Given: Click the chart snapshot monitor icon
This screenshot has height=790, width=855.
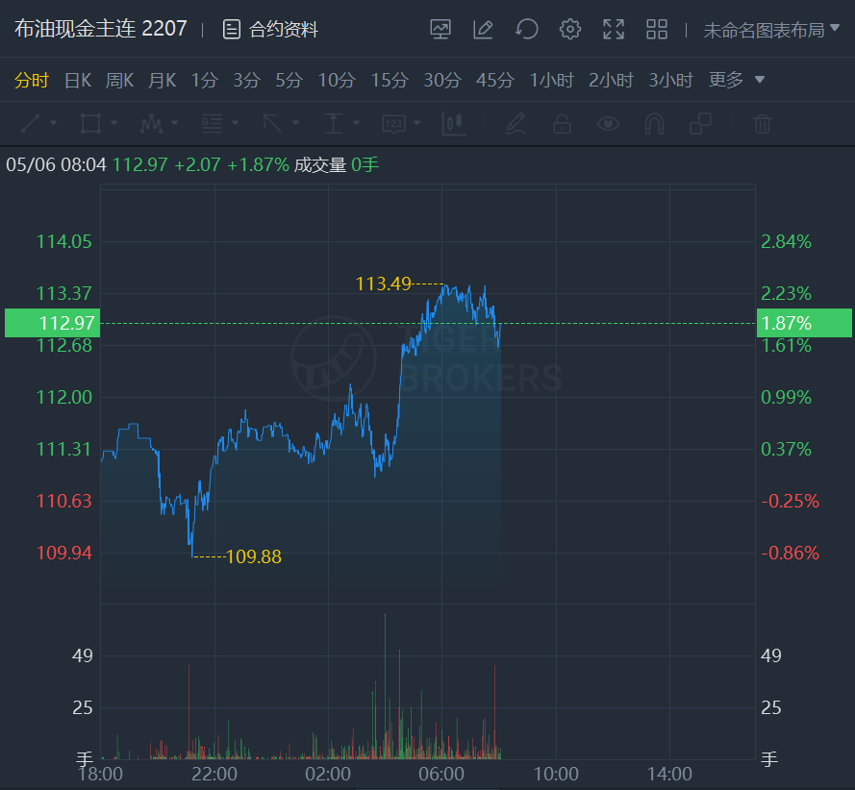Looking at the screenshot, I should coord(440,30).
